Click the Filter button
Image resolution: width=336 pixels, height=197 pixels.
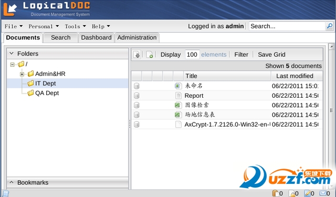[x=241, y=55]
